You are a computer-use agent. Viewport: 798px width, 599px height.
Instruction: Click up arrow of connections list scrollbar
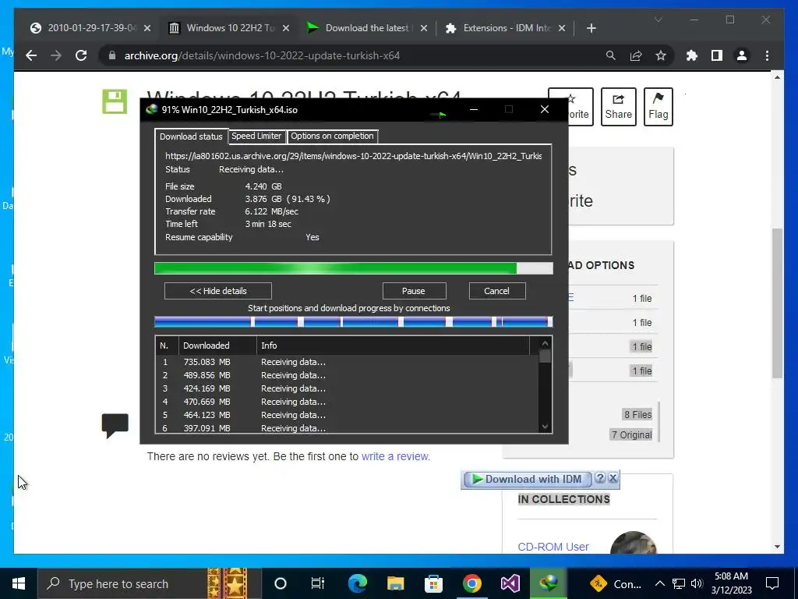click(545, 344)
